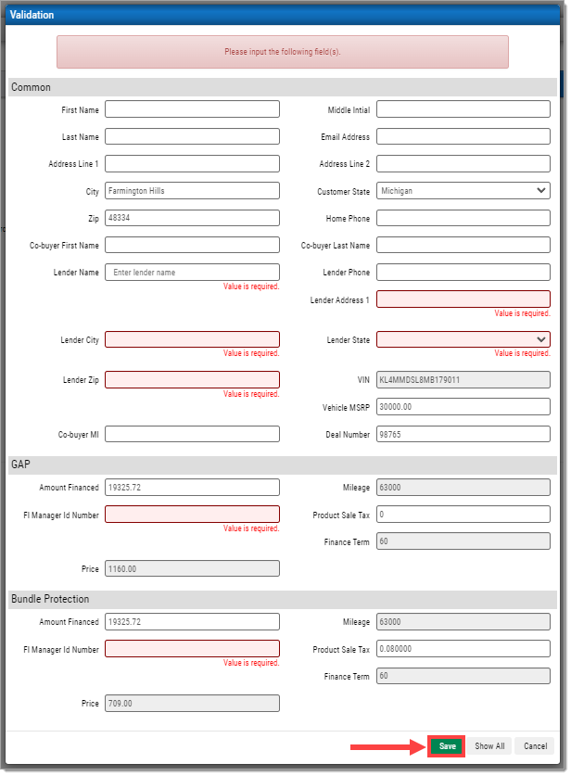The width and height of the screenshot is (571, 776).
Task: Click the 'Please input the following field(s).' alert
Action: coord(283,52)
